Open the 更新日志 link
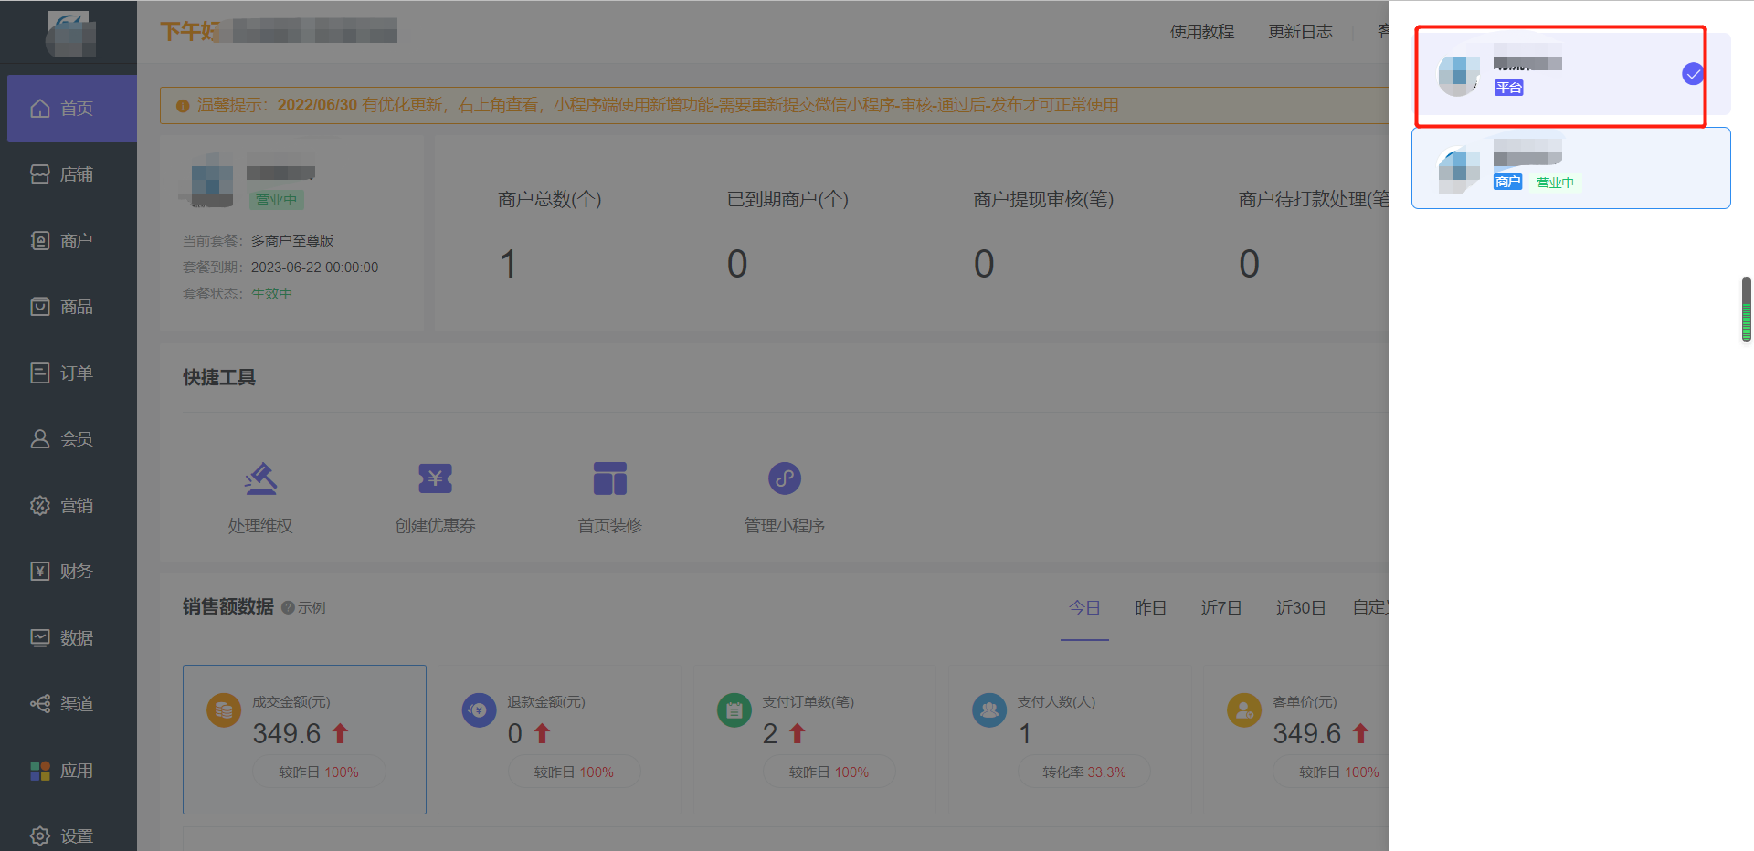 [x=1300, y=32]
